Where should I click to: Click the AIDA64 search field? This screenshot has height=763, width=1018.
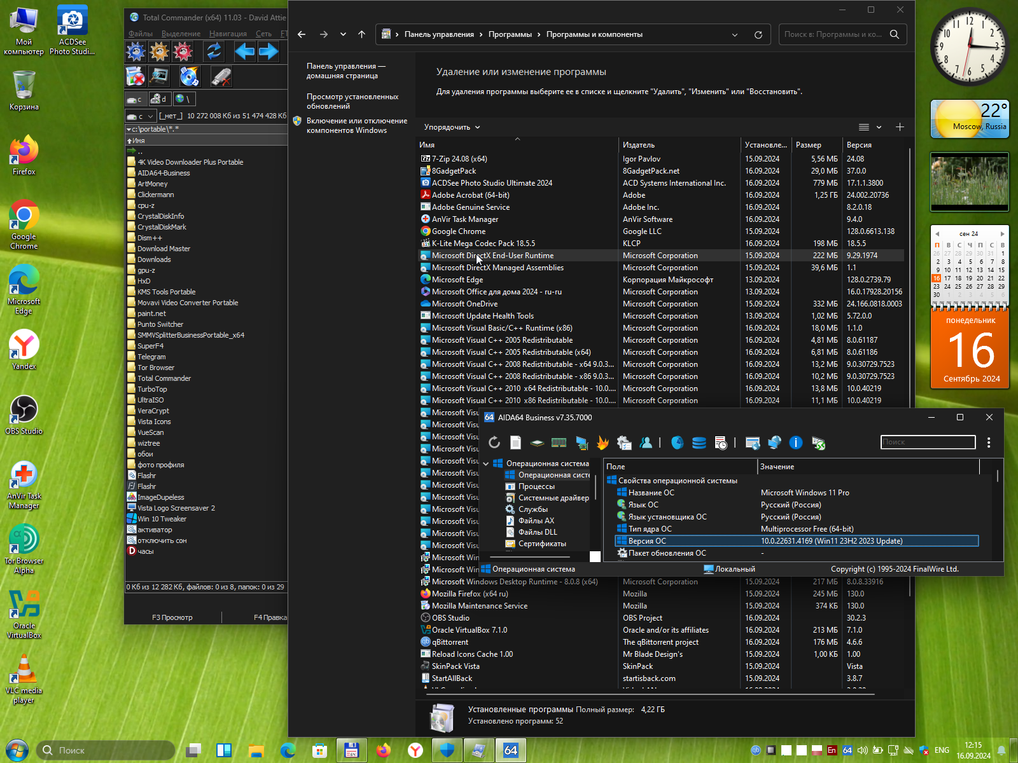click(x=928, y=442)
